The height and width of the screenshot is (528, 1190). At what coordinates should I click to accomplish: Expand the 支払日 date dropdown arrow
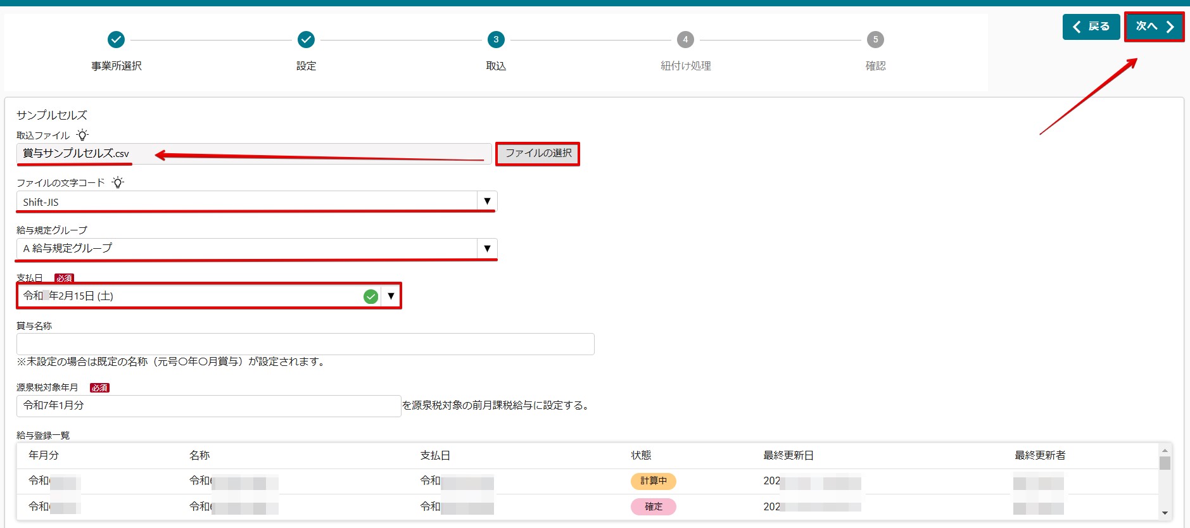[391, 296]
